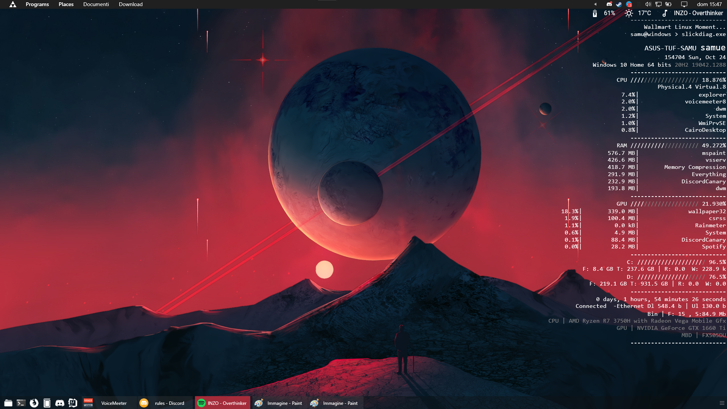Image resolution: width=727 pixels, height=409 pixels.
Task: Open the action center notifications icon
Action: point(684,5)
